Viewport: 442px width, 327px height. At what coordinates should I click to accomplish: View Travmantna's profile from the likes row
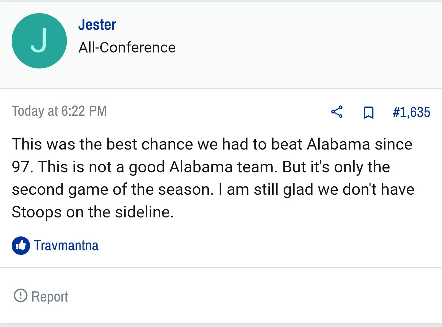coord(66,246)
